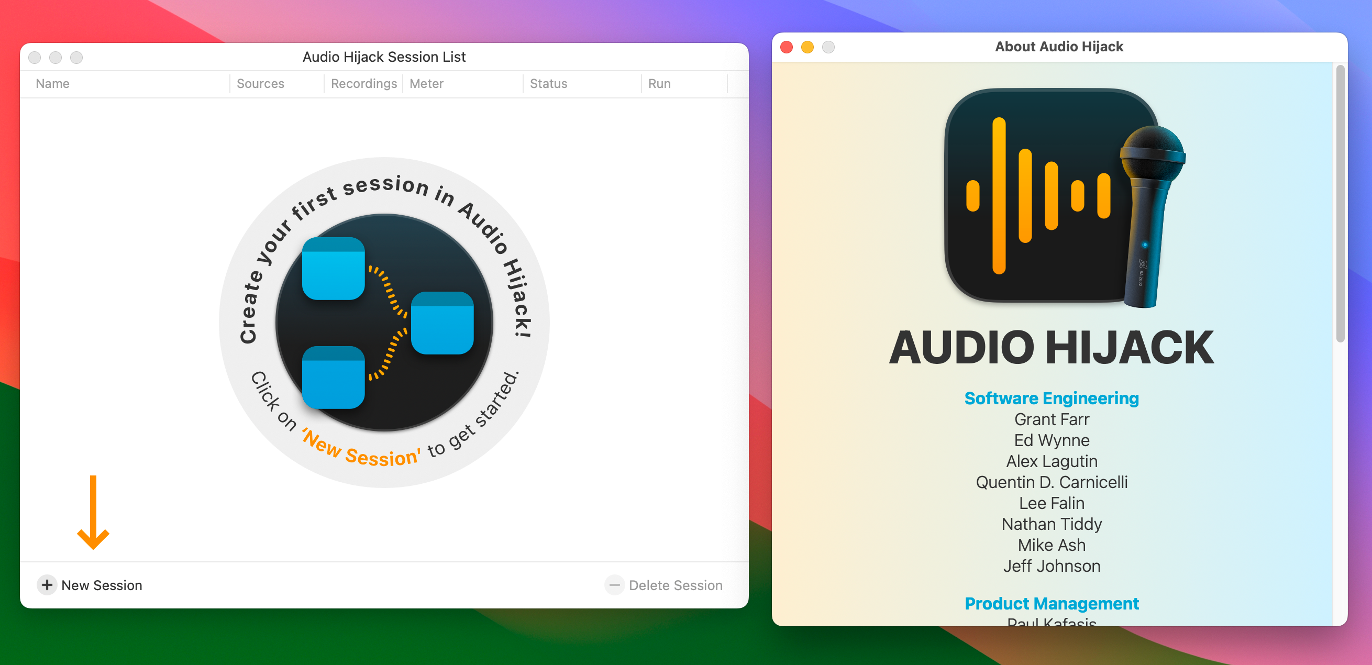Zoom the Session List window
Image resolution: width=1372 pixels, height=665 pixels.
76,57
